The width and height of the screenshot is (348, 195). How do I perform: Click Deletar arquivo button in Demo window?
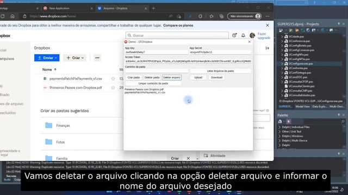(x=172, y=77)
